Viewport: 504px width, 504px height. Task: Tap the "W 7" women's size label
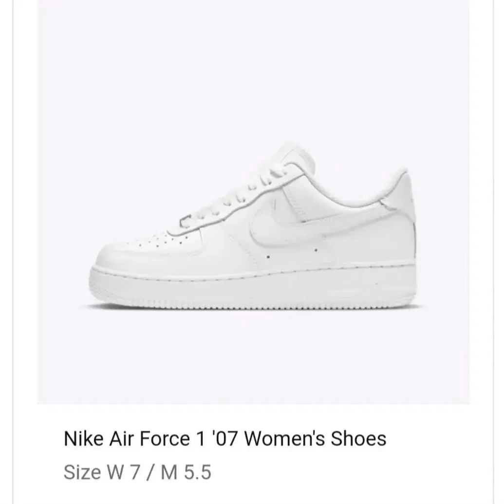tap(124, 472)
